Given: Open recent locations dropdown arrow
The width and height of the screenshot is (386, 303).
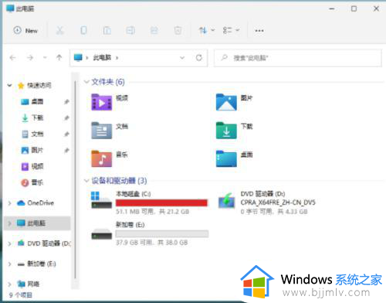Looking at the screenshot, I should (x=45, y=58).
